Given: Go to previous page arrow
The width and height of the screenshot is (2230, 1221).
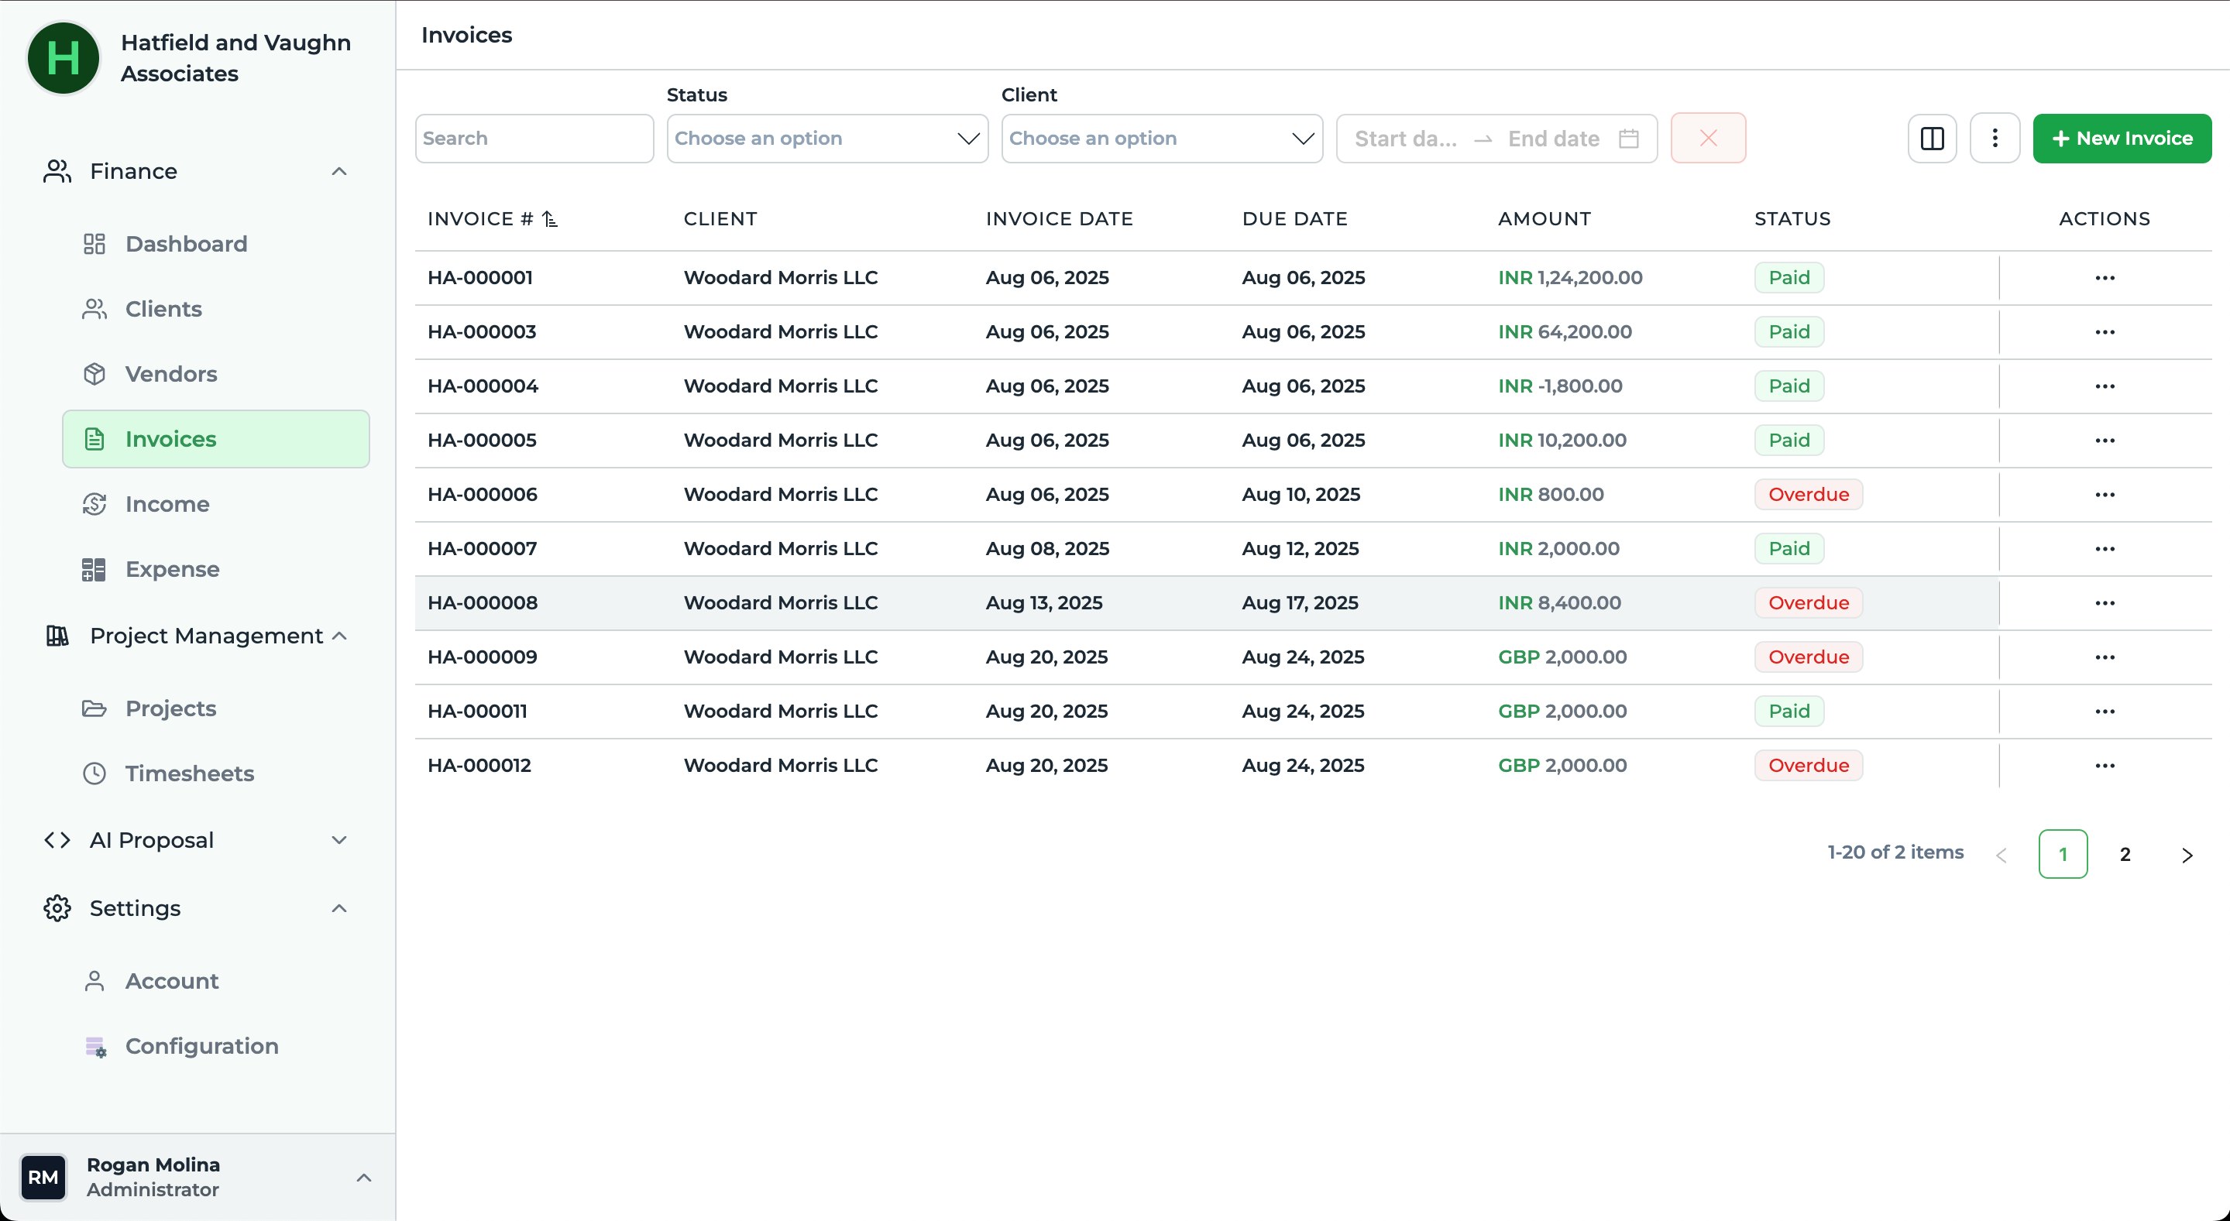Looking at the screenshot, I should [x=2001, y=855].
